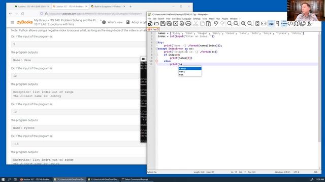Image resolution: width=325 pixels, height=182 pixels.
Task: Collapse the except block fold marker
Action: pos(157,49)
